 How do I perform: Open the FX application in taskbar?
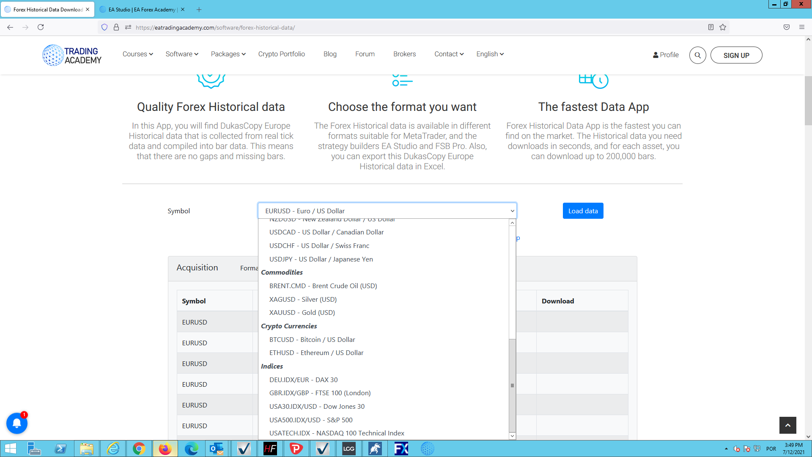401,449
